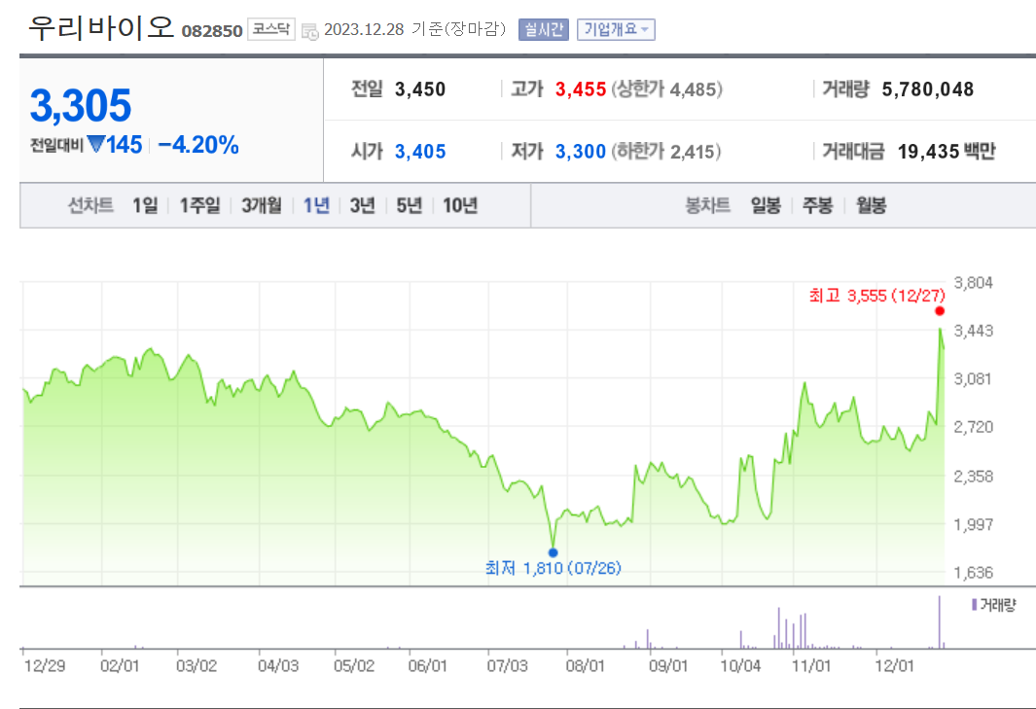Image resolution: width=1036 pixels, height=709 pixels.
Task: Click the 거래량 volume legend marker
Action: click(974, 605)
